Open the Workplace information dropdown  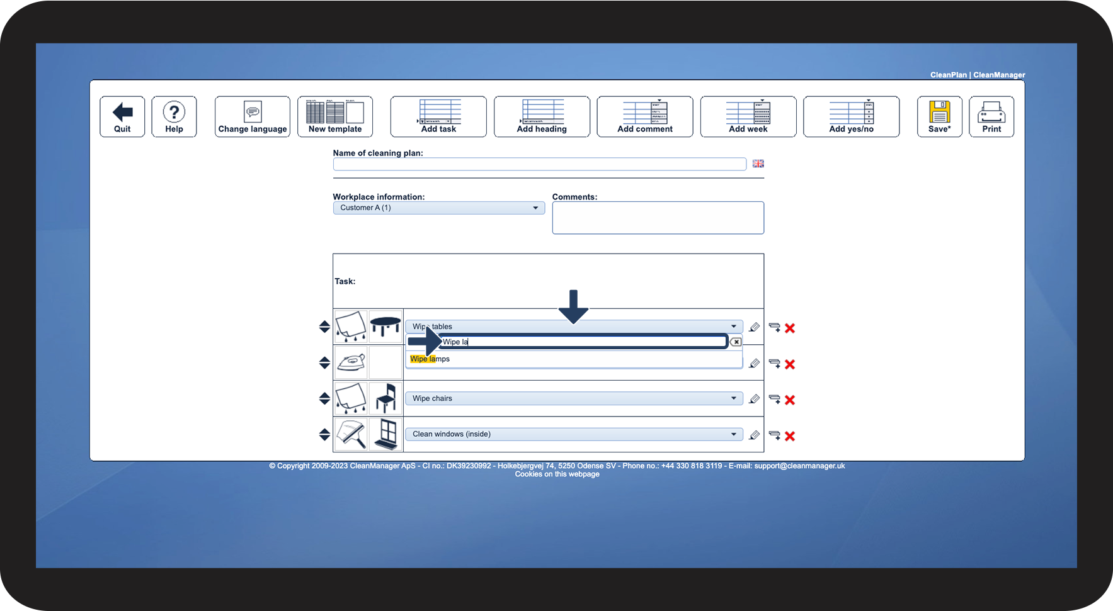pos(439,208)
